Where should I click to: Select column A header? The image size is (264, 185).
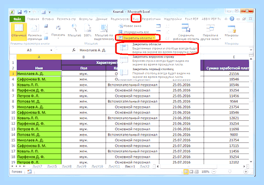pos(39,57)
